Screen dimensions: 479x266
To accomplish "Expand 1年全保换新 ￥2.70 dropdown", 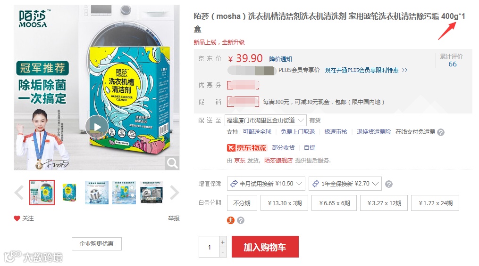I will [345, 184].
